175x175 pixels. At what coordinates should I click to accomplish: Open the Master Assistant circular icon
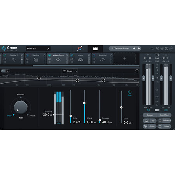(x=80, y=49)
